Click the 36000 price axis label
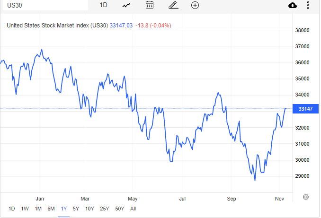321x218 pixels. click(302, 62)
